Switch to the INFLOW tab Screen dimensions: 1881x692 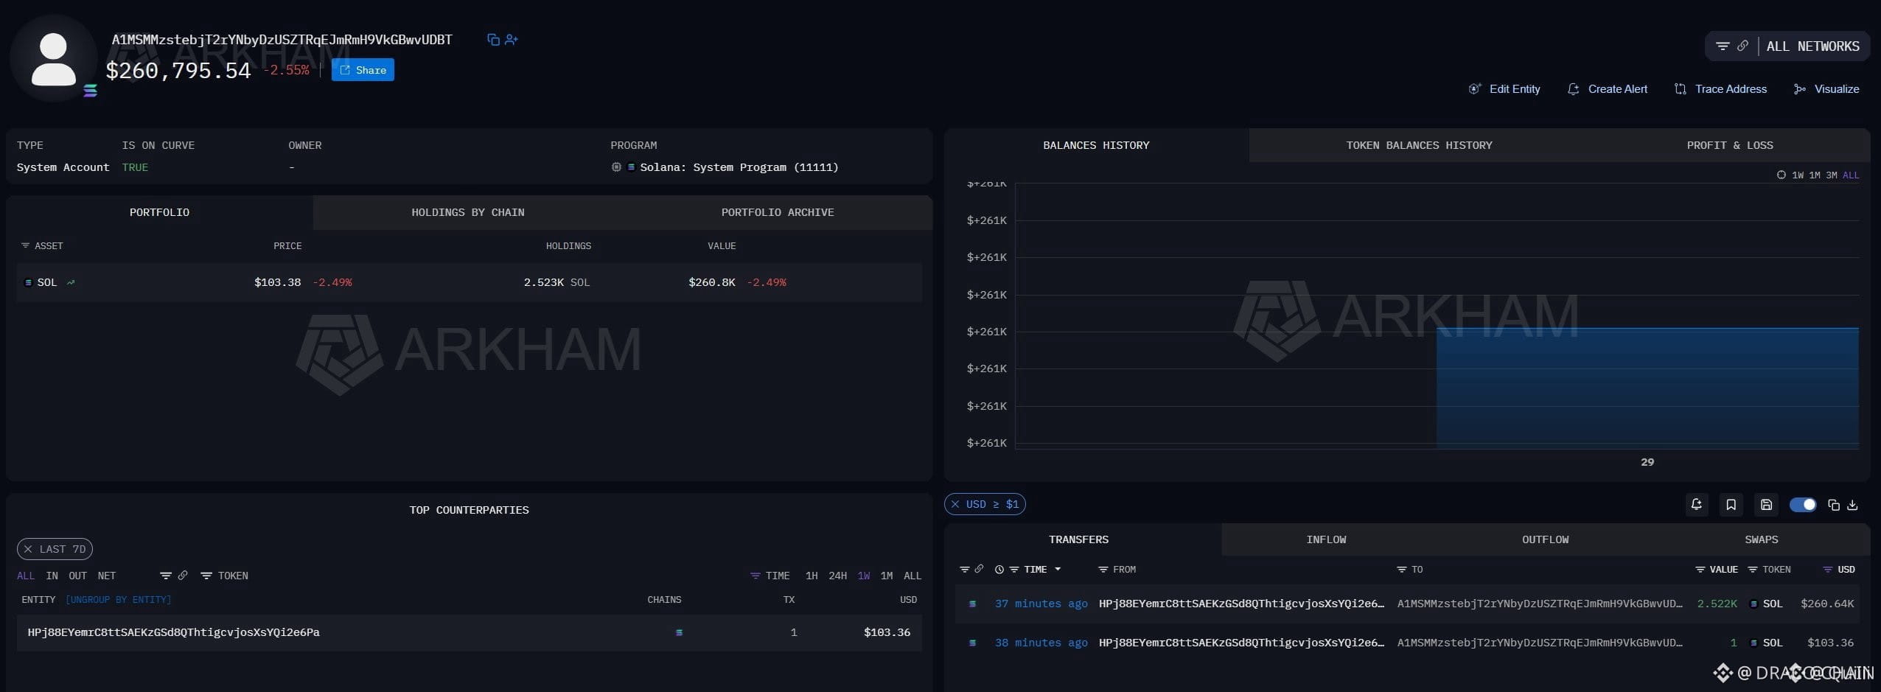pos(1326,540)
